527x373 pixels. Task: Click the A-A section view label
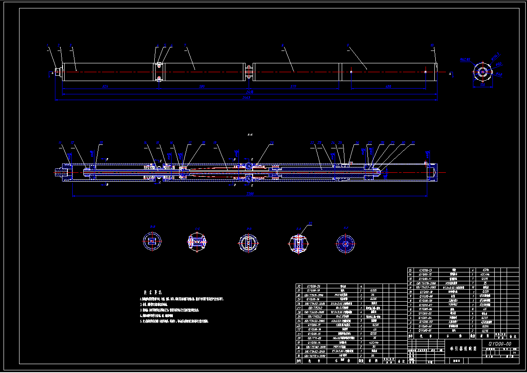250,135
